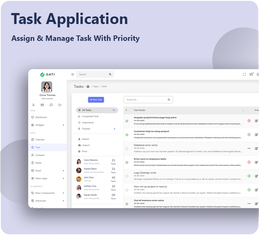Open Dashboard in the sidebar
Screen dimensions: 259x236
pyautogui.click(x=48, y=117)
